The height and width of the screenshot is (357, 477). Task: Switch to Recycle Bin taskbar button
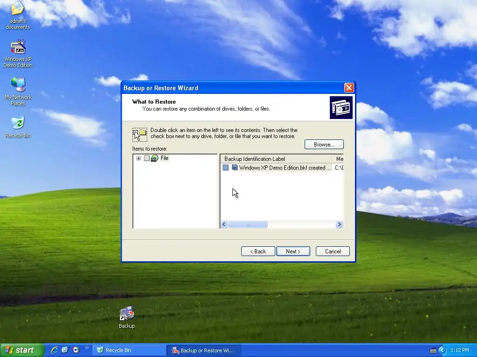click(x=129, y=350)
